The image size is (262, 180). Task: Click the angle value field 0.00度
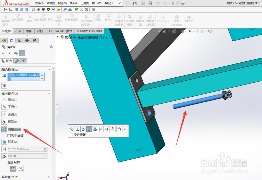tap(25, 156)
